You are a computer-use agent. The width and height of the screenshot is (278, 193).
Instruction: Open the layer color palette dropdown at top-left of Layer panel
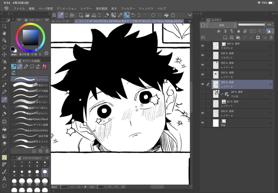(204, 25)
